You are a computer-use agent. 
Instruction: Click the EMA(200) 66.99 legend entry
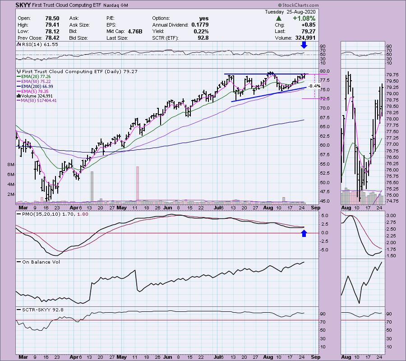[35, 87]
